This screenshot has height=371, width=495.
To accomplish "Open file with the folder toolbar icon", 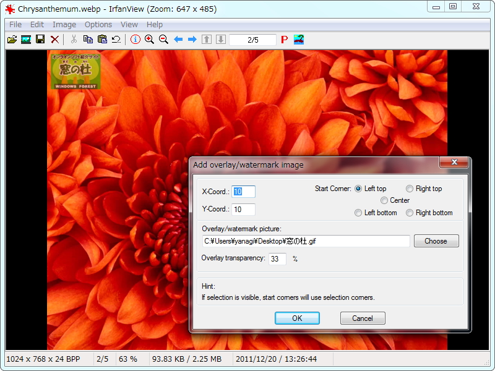I will click(x=12, y=40).
